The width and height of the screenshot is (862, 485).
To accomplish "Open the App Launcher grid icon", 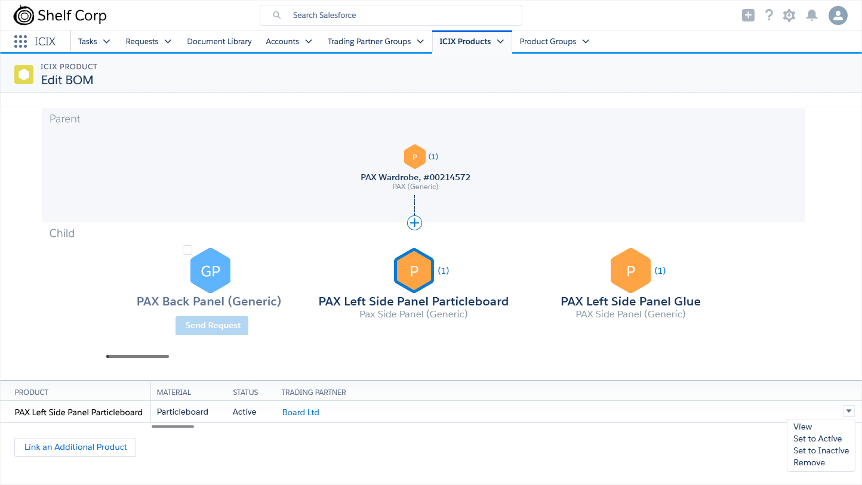I will (x=21, y=42).
